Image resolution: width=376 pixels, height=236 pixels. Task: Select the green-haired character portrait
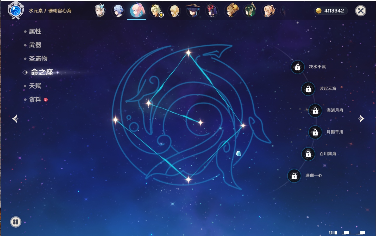coord(249,11)
